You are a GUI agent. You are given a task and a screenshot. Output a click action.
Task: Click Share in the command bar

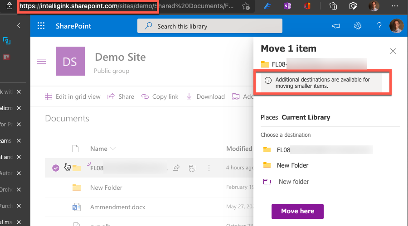coord(121,96)
